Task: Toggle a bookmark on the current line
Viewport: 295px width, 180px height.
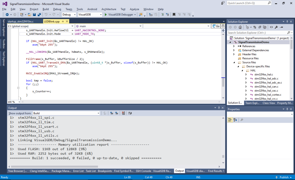Action: tap(174, 14)
